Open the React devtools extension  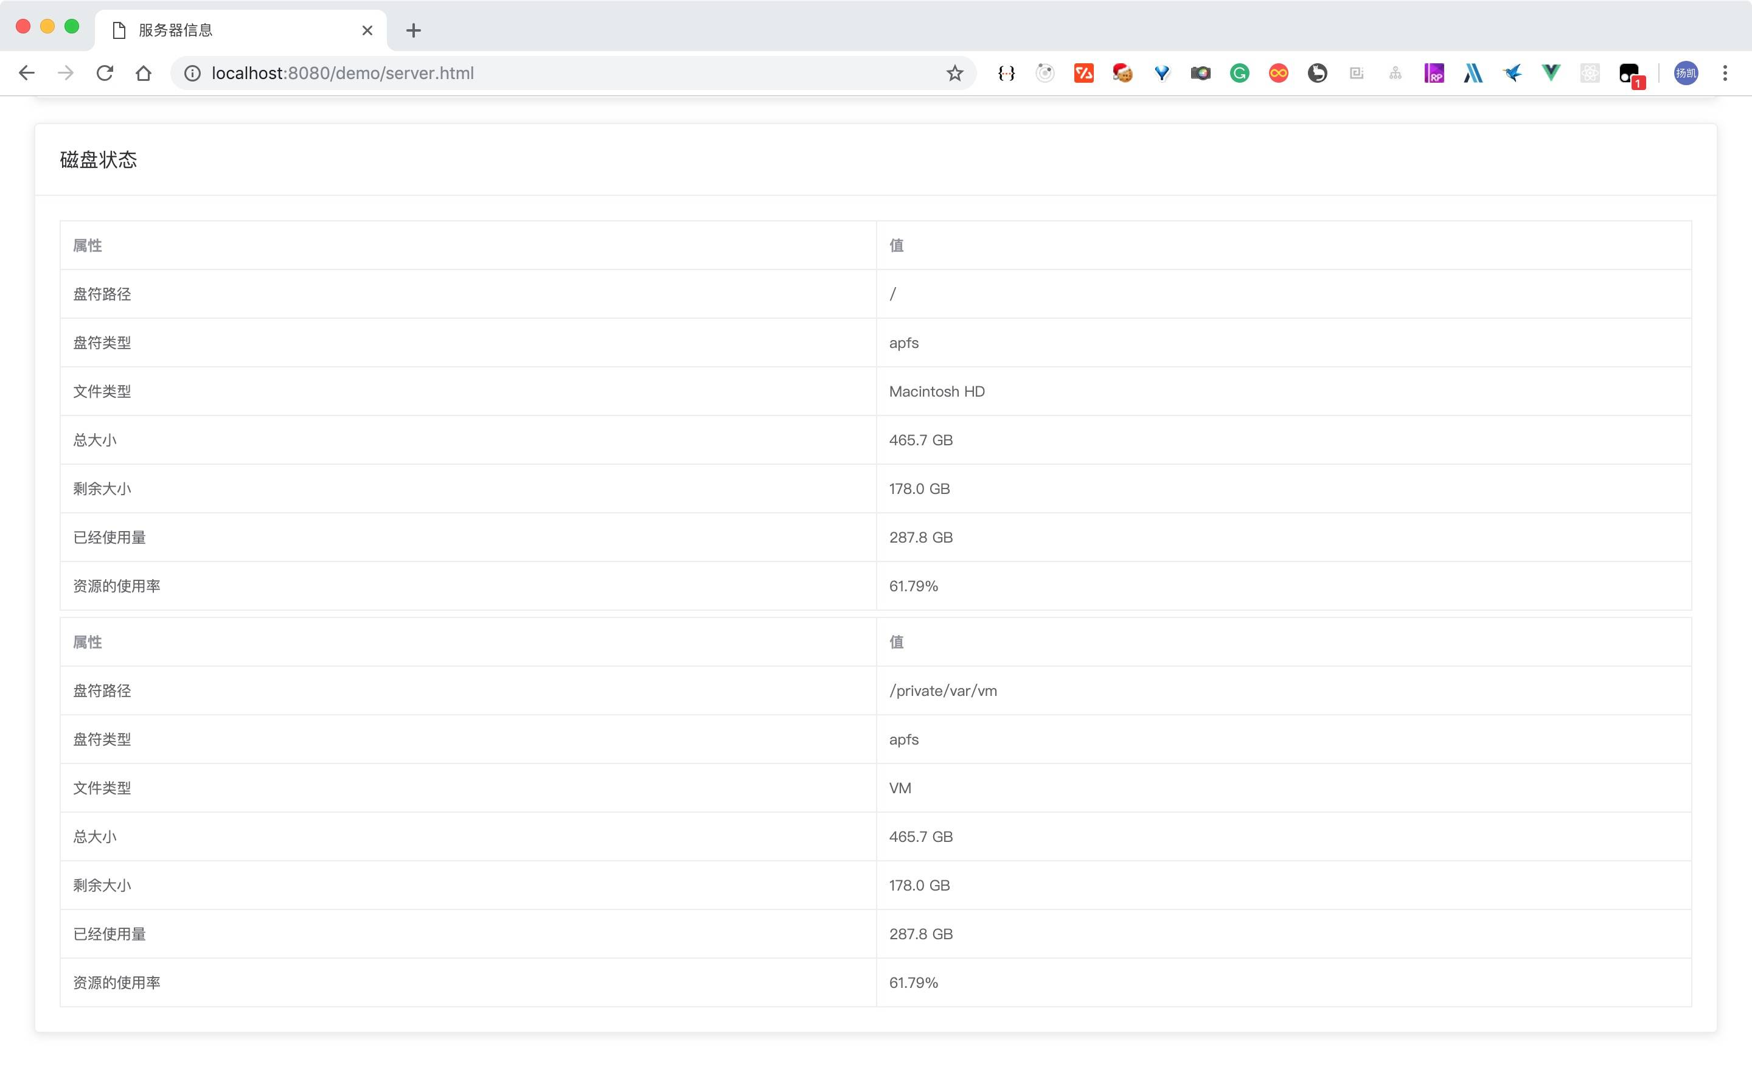click(x=1590, y=73)
